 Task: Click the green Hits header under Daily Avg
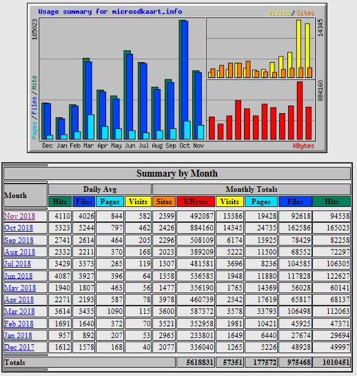(60, 201)
